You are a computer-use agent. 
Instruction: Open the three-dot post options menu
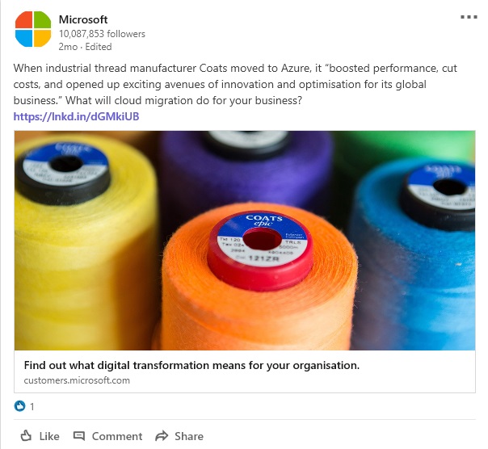pyautogui.click(x=468, y=17)
